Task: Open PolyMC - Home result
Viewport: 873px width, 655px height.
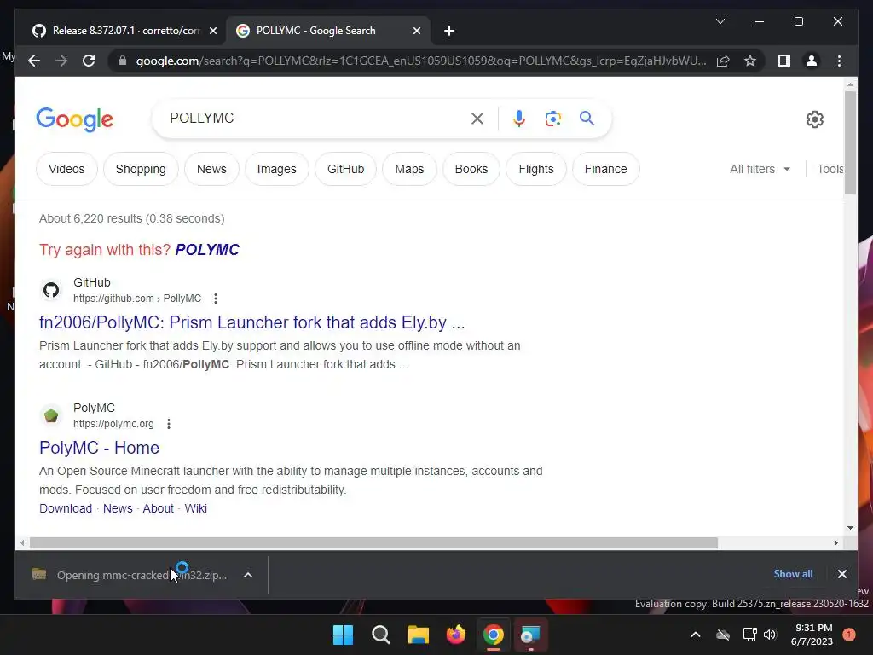Action: [x=99, y=448]
